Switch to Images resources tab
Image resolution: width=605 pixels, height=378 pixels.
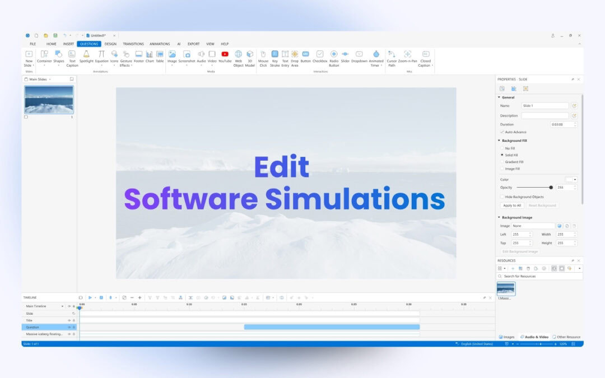(506, 337)
